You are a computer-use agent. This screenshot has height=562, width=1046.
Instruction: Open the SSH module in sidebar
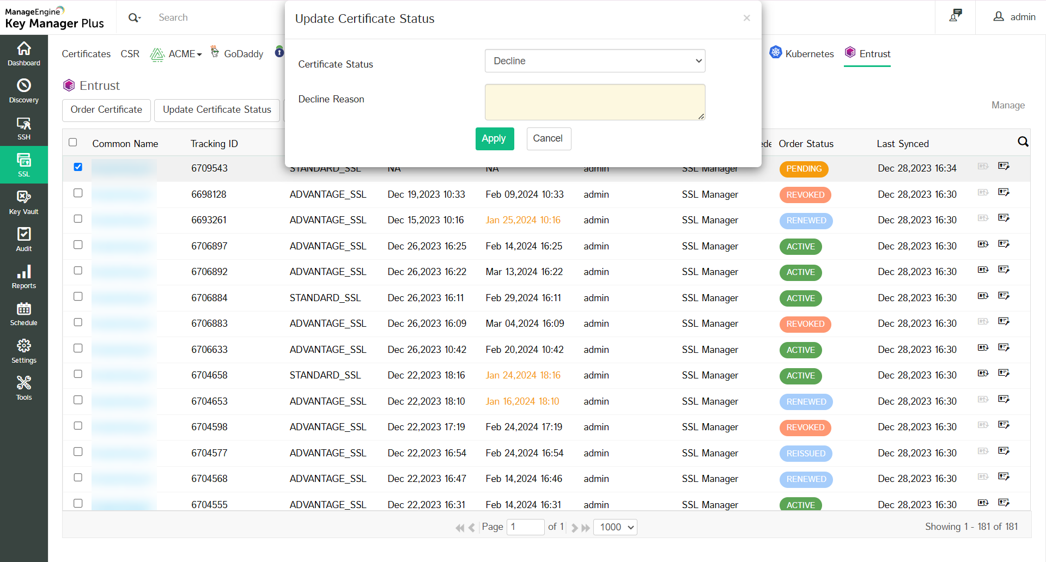24,128
